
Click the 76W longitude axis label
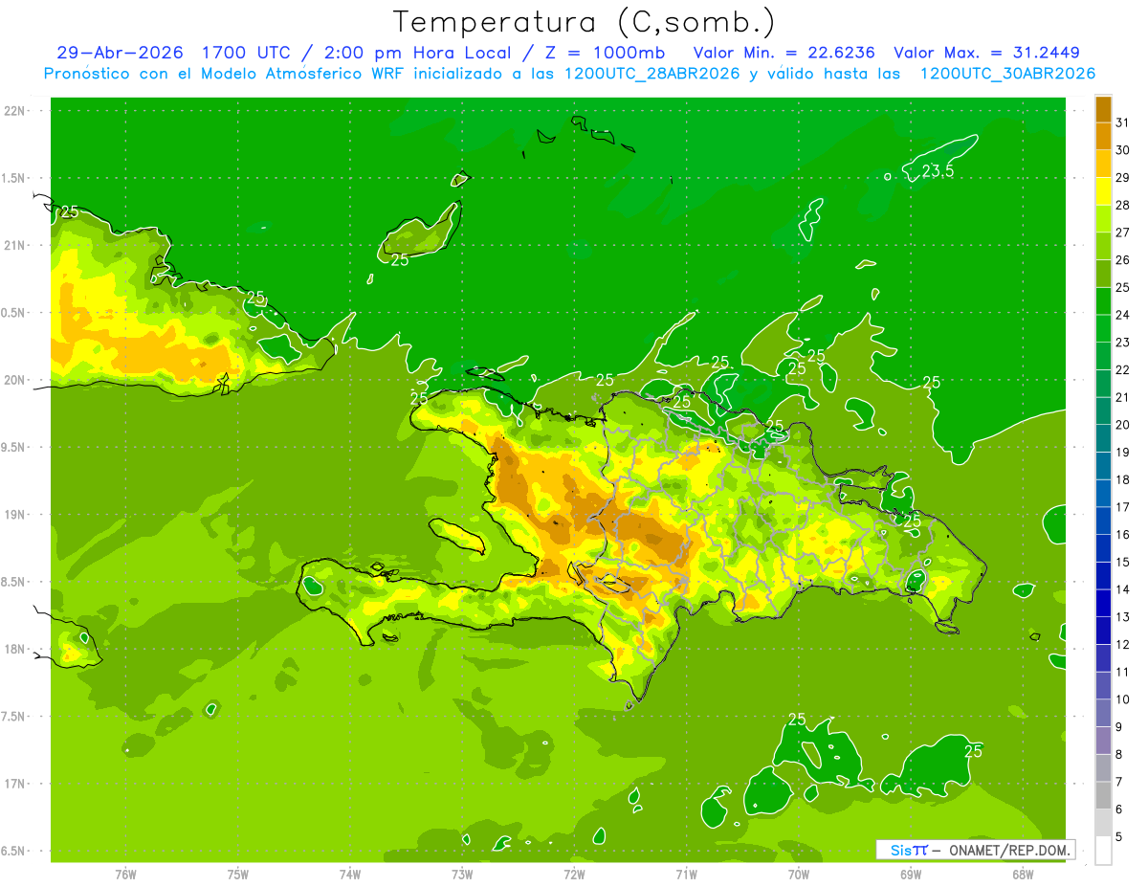click(x=125, y=874)
